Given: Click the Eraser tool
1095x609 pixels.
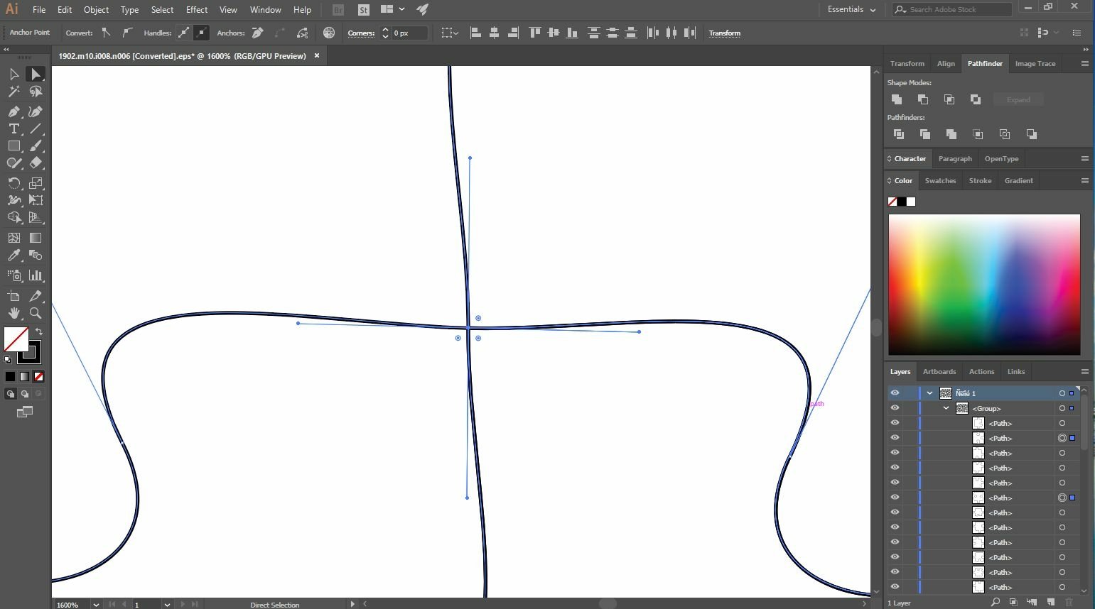Looking at the screenshot, I should pos(36,163).
